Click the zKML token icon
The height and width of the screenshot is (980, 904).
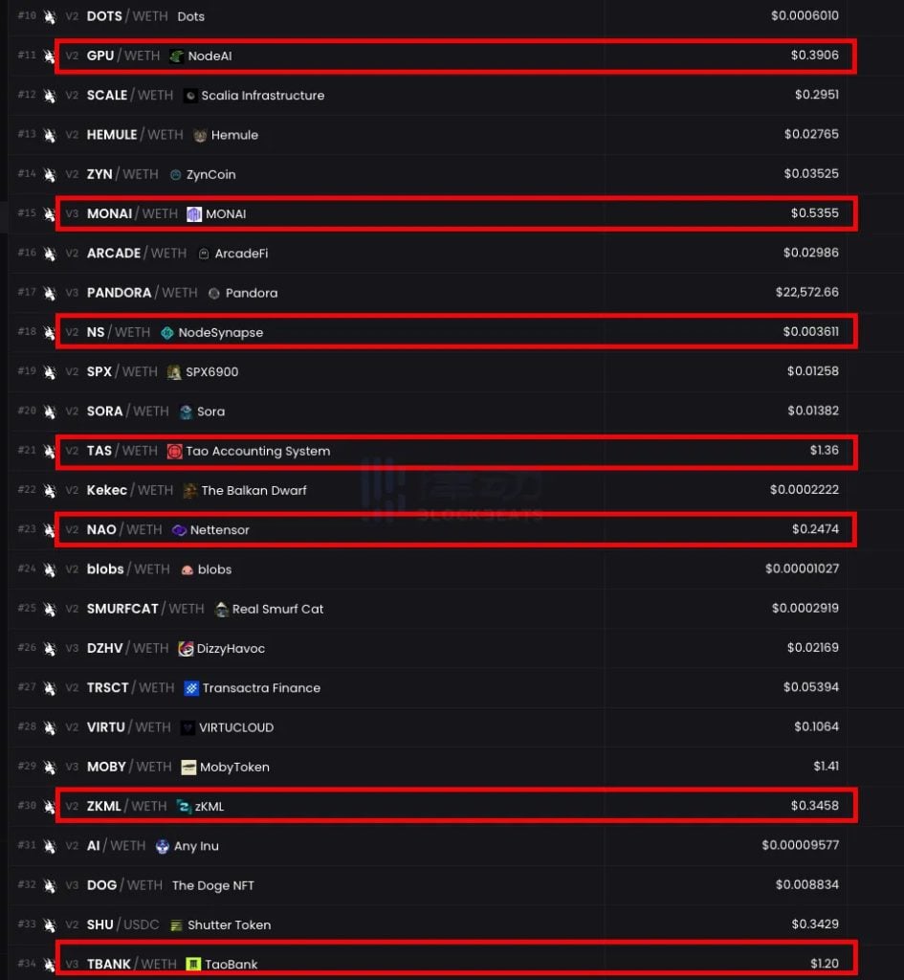(184, 807)
